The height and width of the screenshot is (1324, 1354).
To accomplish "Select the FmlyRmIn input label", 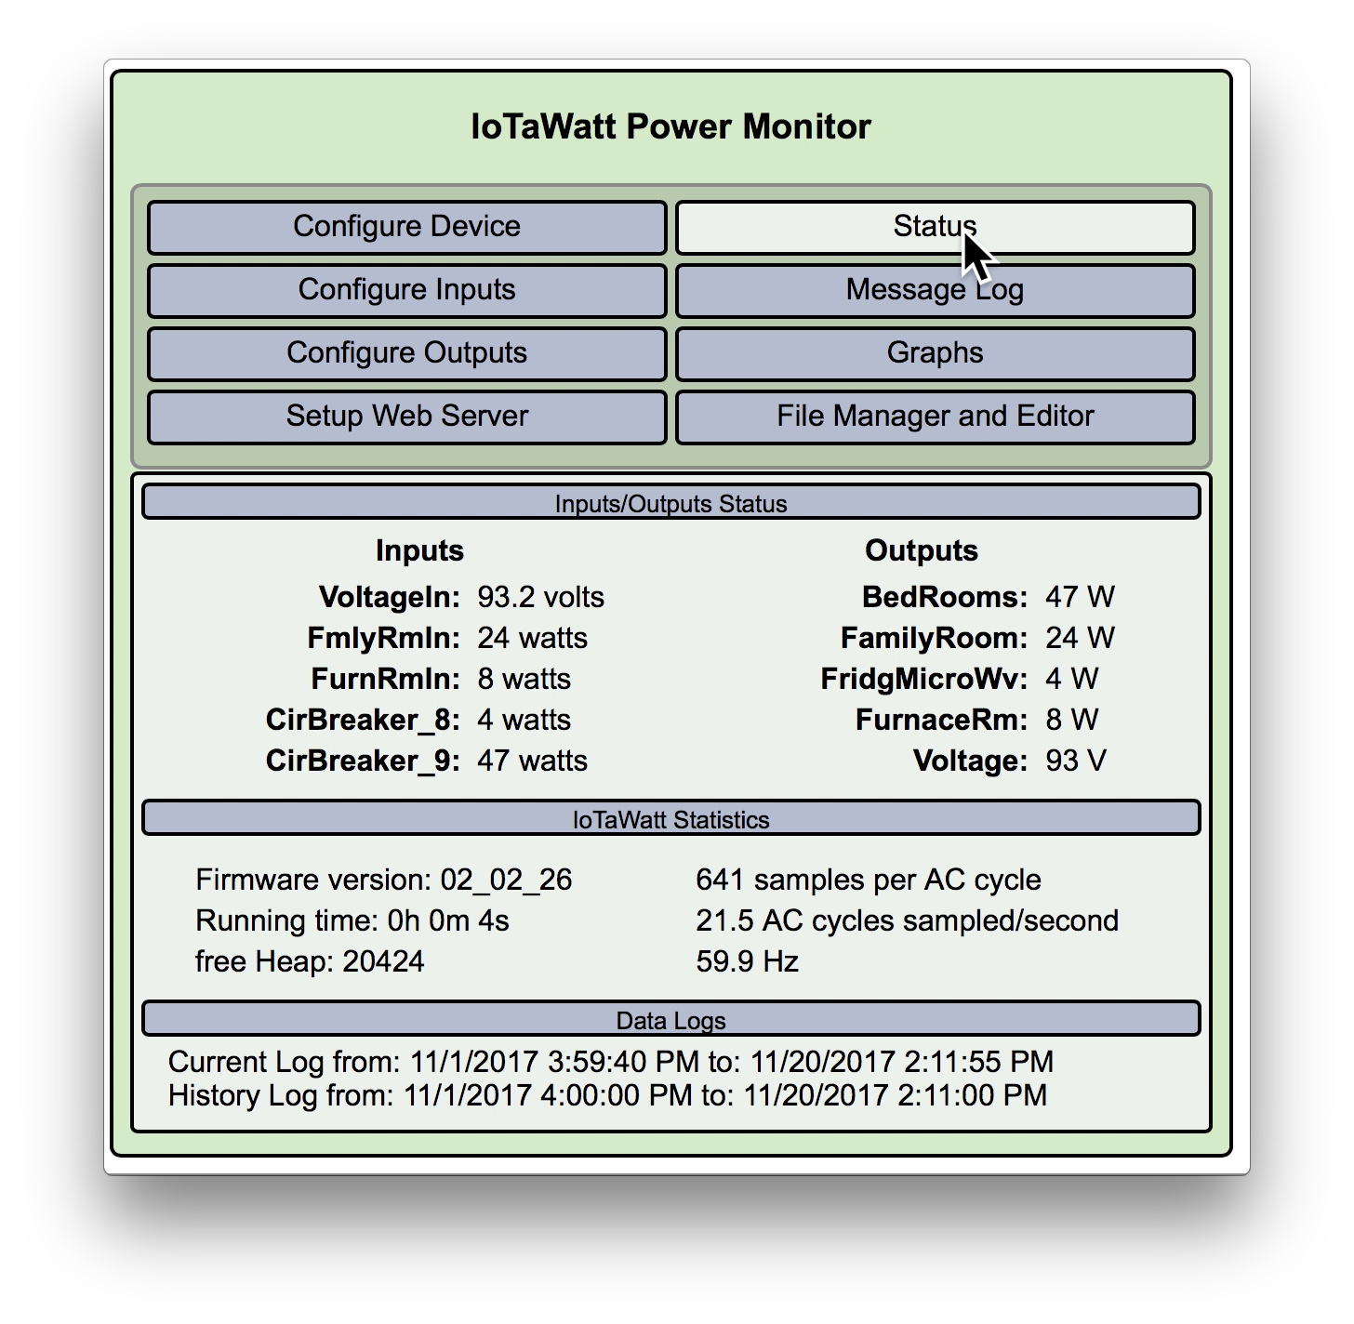I will 384,638.
